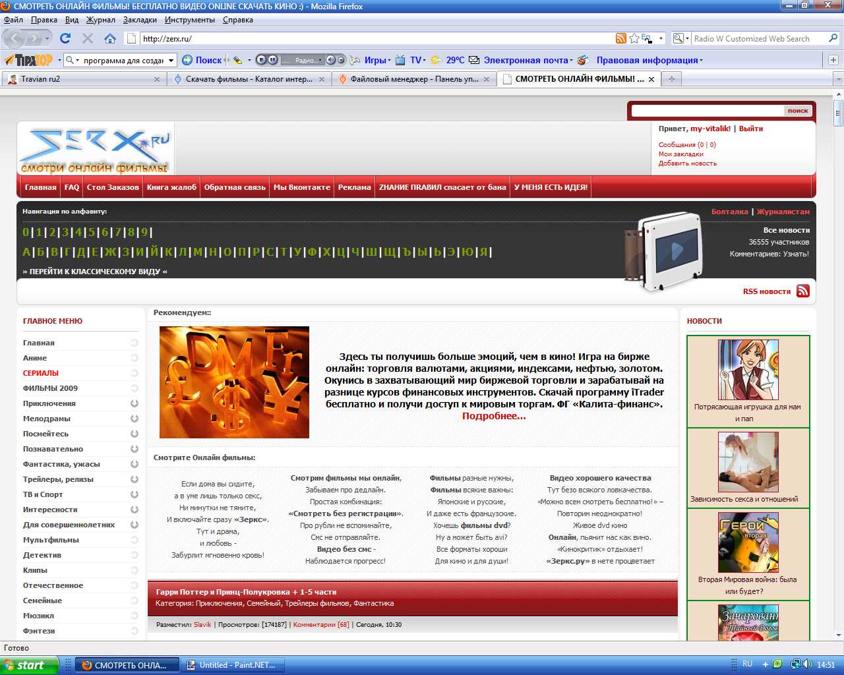Stop the radio player in toolbar
Viewport: 844px width, 675px height.
coord(261,60)
